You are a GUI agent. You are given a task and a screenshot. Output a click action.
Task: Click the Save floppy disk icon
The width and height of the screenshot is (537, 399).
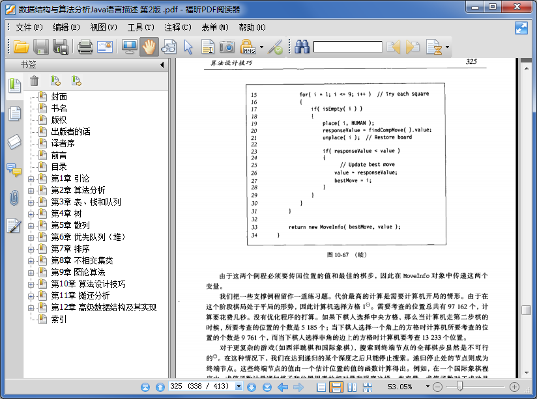(41, 46)
